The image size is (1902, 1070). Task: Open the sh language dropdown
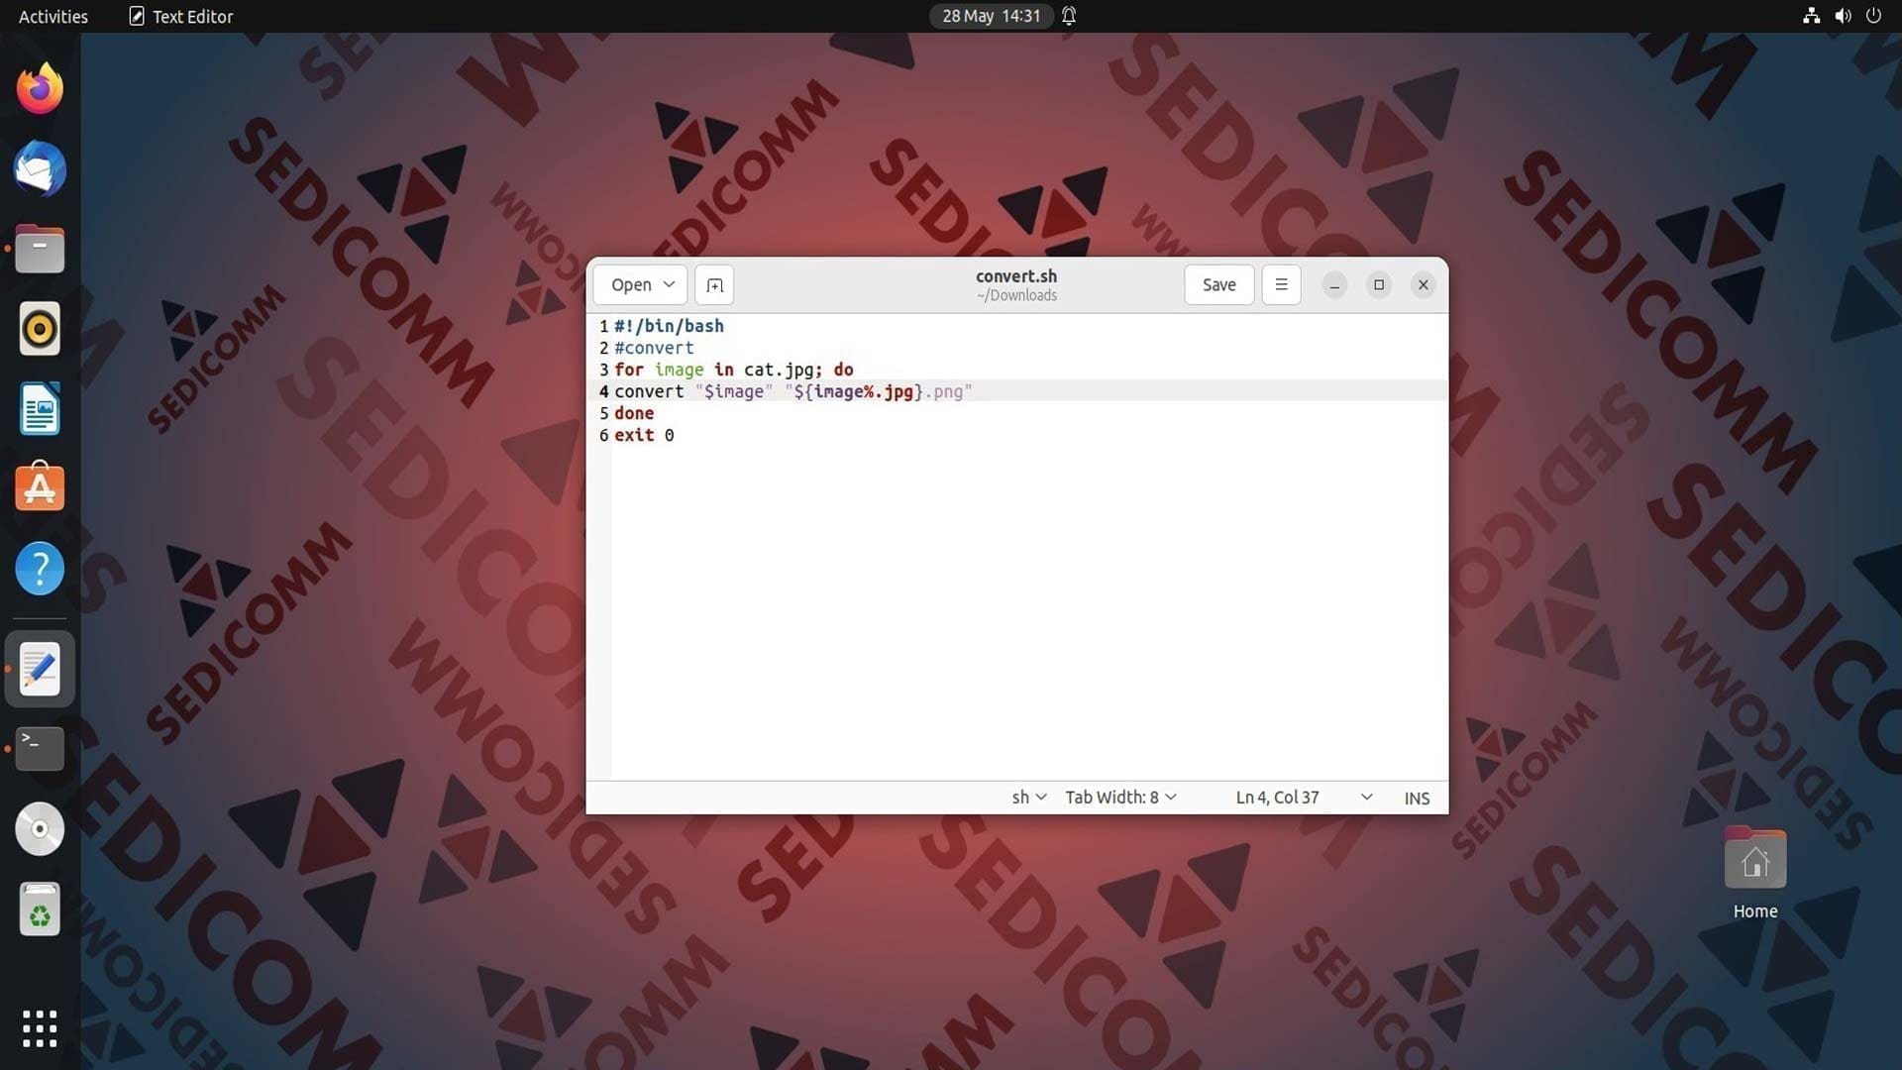pos(1029,798)
